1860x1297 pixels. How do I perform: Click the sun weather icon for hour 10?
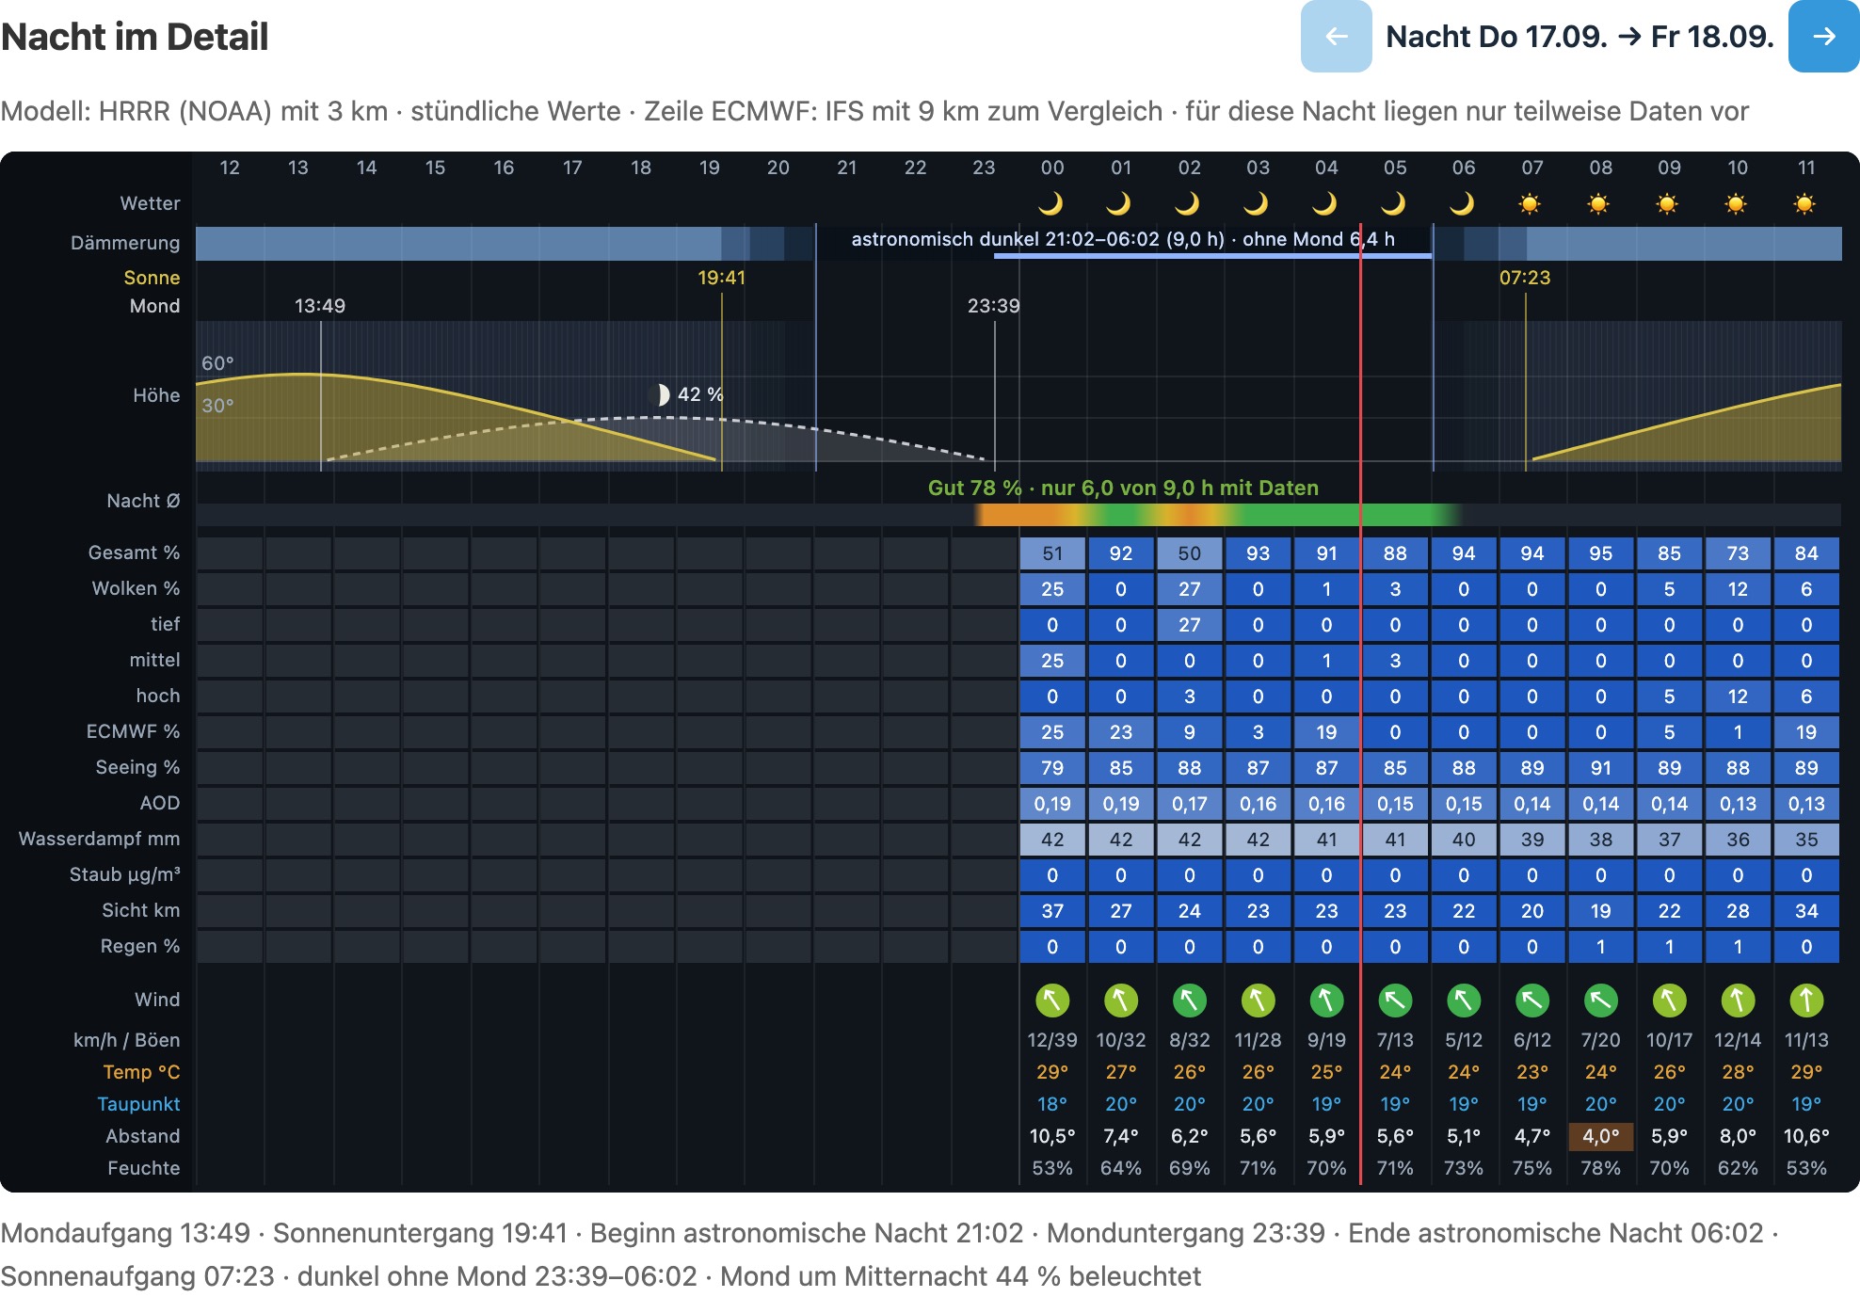point(1738,203)
